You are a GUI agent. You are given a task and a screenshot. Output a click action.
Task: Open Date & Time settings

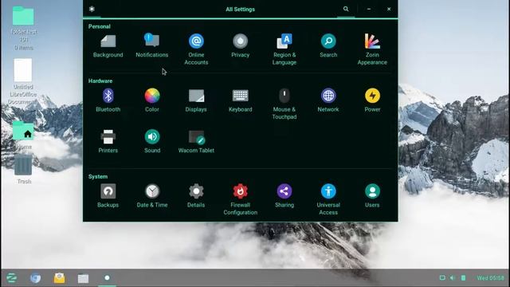click(x=152, y=196)
